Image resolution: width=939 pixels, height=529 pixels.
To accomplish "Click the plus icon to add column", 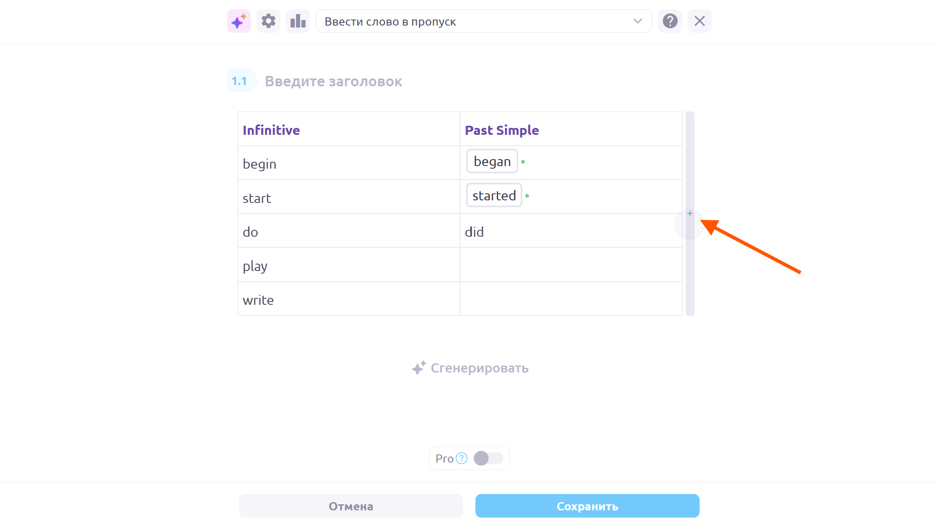I will coord(690,213).
